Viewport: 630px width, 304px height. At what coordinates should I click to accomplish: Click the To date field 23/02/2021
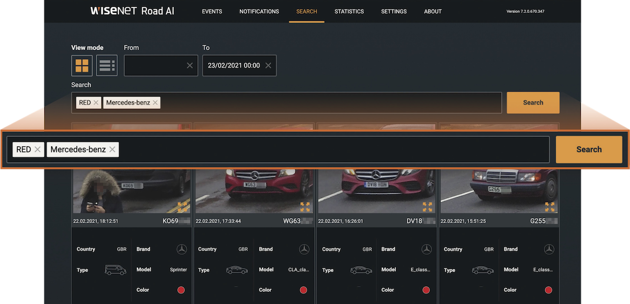click(x=239, y=66)
